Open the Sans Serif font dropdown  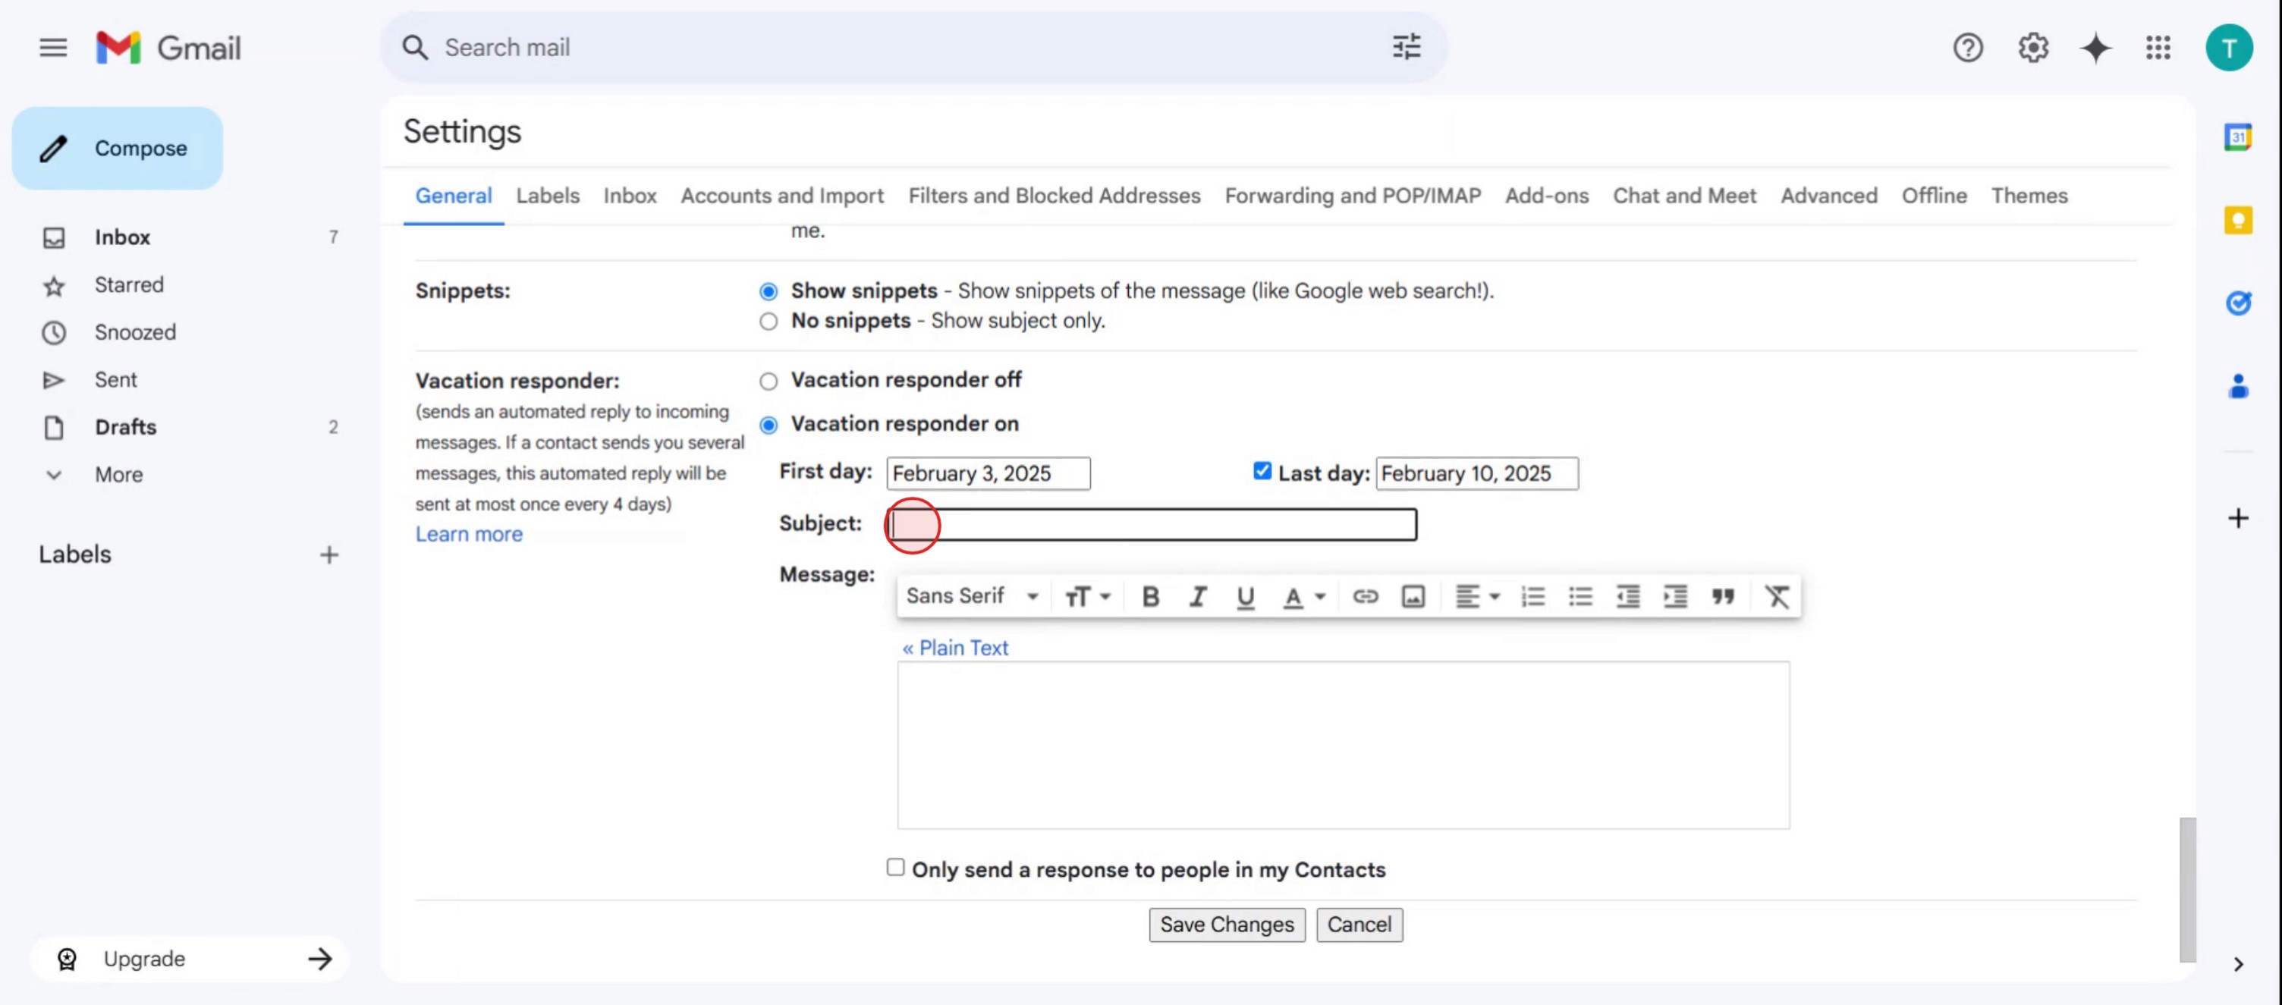(x=972, y=597)
